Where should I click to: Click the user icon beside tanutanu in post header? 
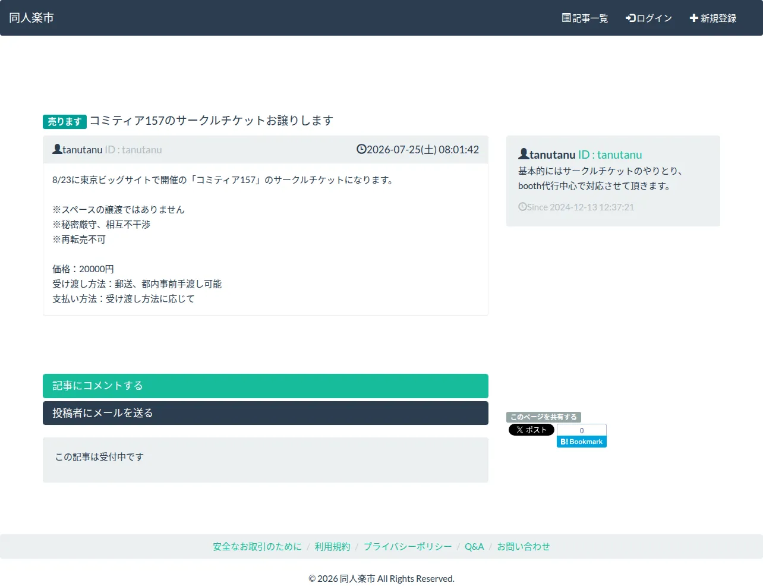coord(57,149)
